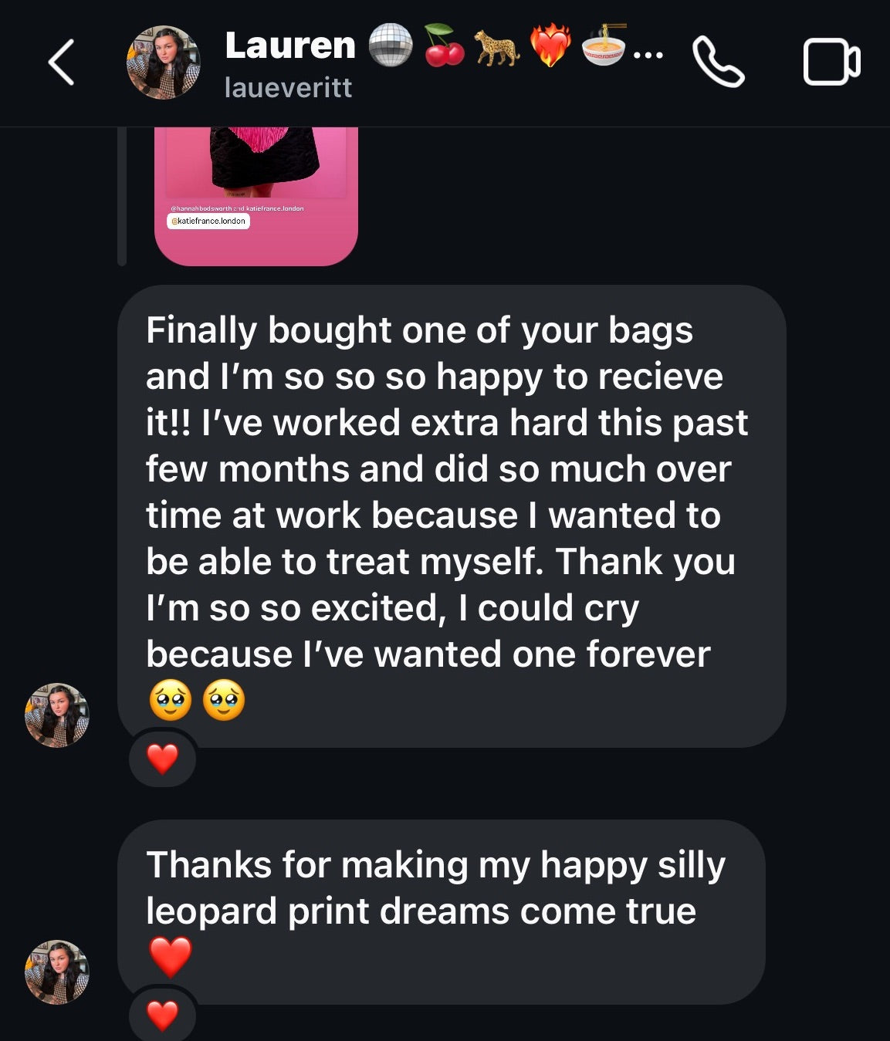Viewport: 890px width, 1041px height.
Task: Tap the back arrow
Action: pyautogui.click(x=61, y=62)
